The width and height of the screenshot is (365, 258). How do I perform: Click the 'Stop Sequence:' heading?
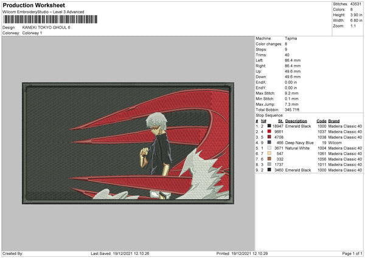(x=269, y=115)
